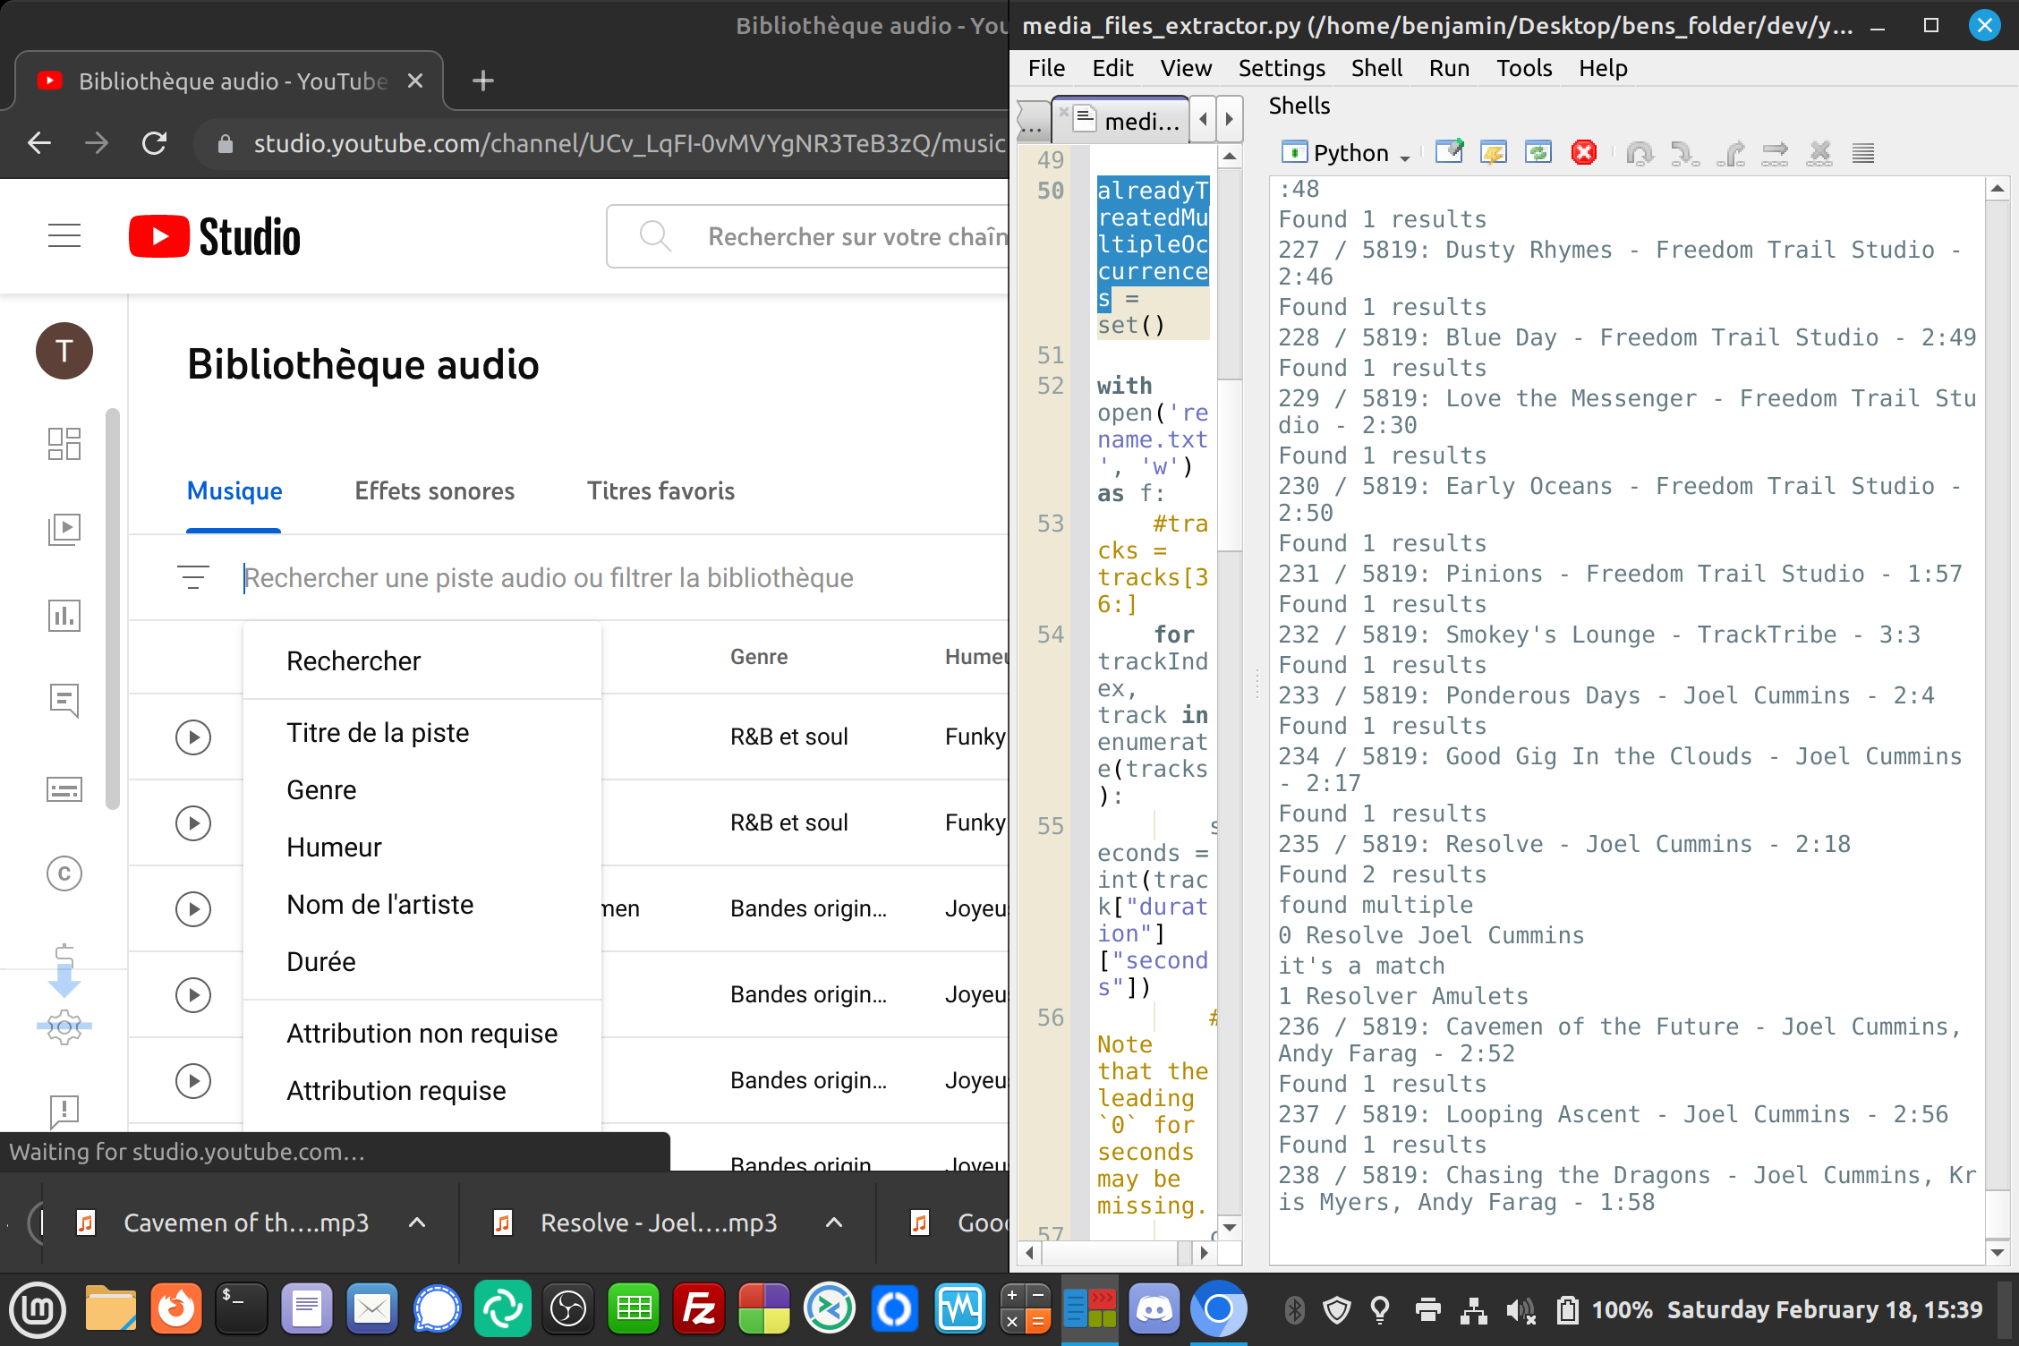Expand the Cavemen mp3 download options chevron

click(417, 1222)
